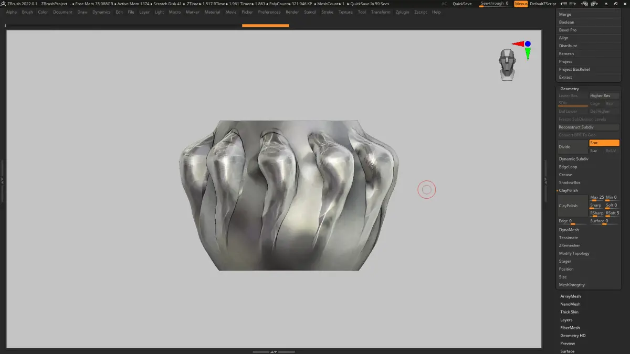
Task: Expand the DynaMesh section
Action: coord(569,230)
